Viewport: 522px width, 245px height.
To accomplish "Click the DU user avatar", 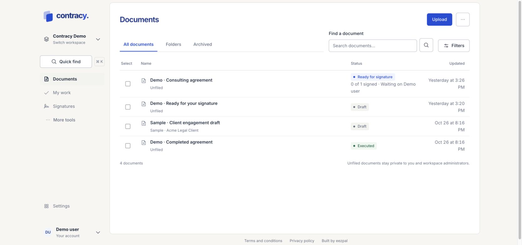I will (48, 232).
